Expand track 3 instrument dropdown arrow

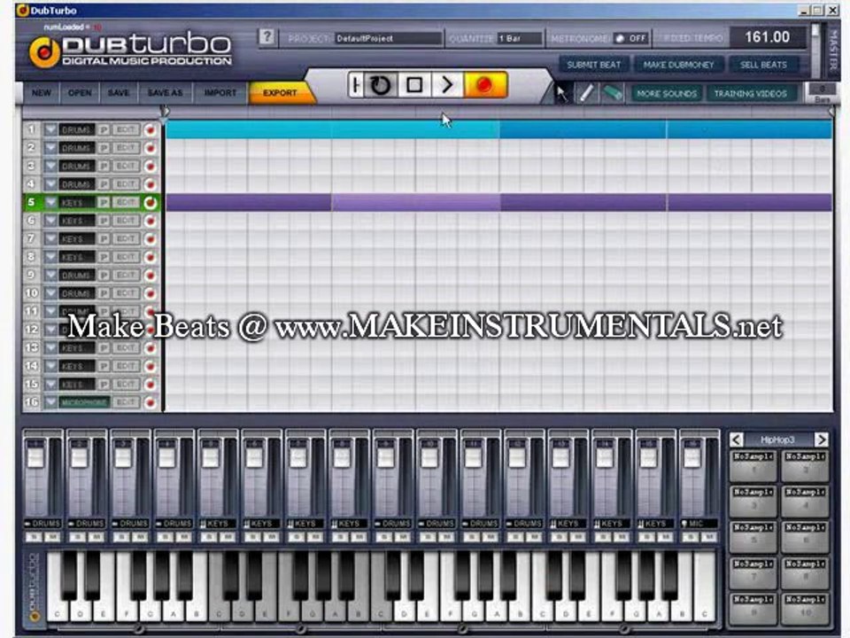click(50, 166)
